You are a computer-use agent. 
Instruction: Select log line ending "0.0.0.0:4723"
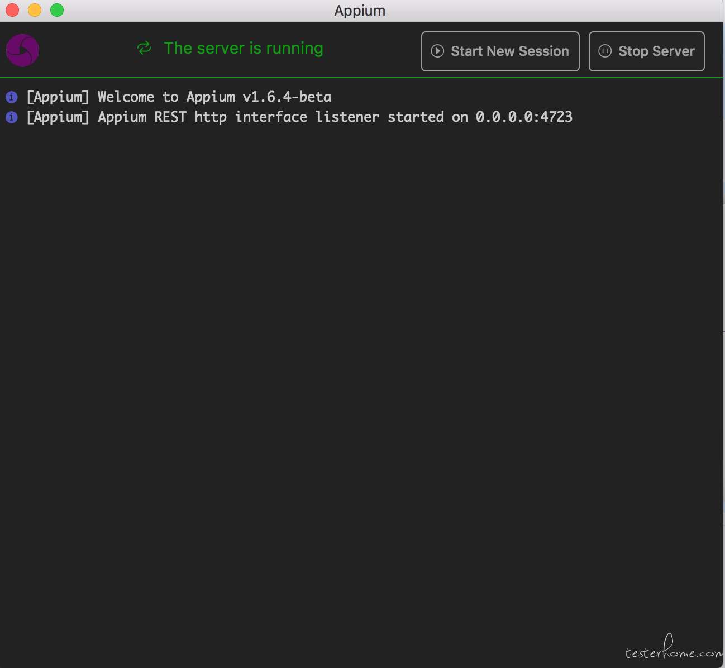299,117
